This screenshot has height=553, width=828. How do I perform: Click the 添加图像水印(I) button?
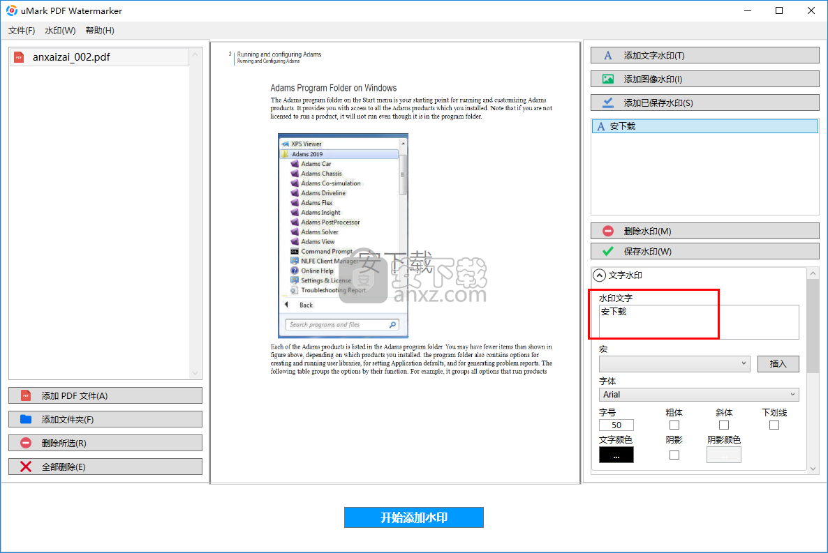pos(704,79)
